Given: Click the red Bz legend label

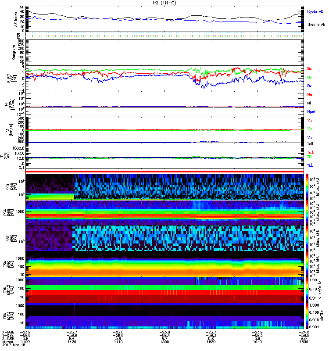Looking at the screenshot, I should pos(309,68).
